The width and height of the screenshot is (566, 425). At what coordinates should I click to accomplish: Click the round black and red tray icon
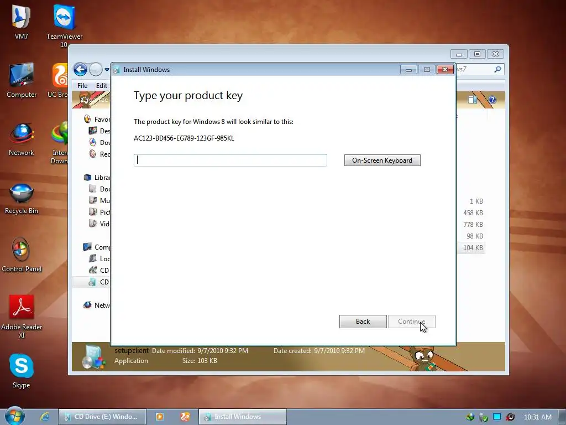[510, 417]
